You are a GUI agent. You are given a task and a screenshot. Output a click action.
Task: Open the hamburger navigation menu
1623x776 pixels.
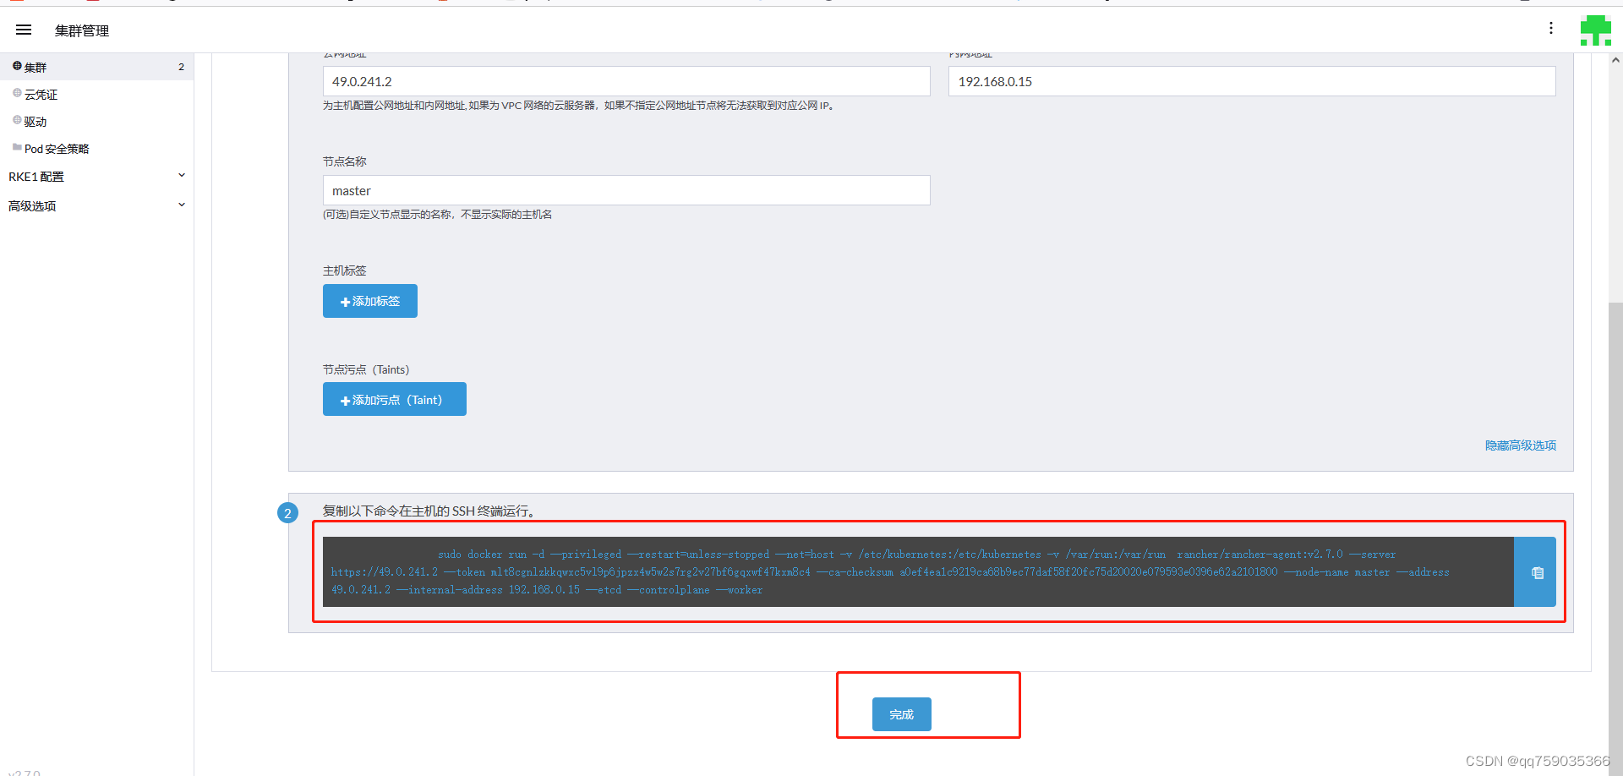tap(24, 30)
